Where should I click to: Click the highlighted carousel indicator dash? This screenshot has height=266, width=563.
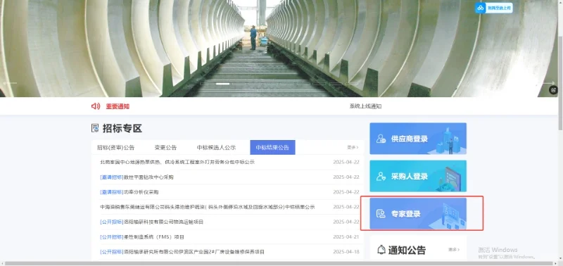222,84
